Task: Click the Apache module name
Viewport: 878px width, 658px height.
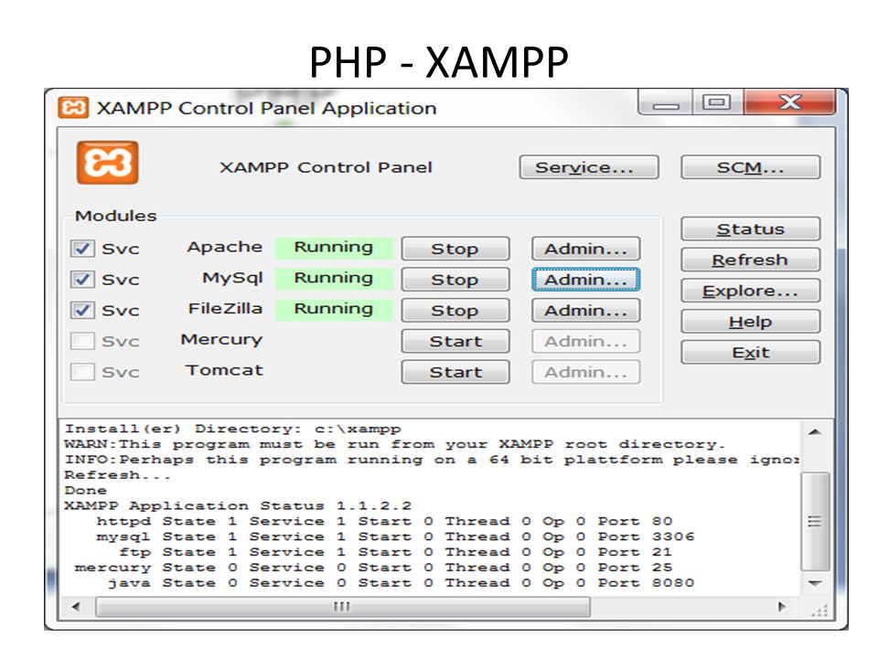Action: [x=225, y=247]
